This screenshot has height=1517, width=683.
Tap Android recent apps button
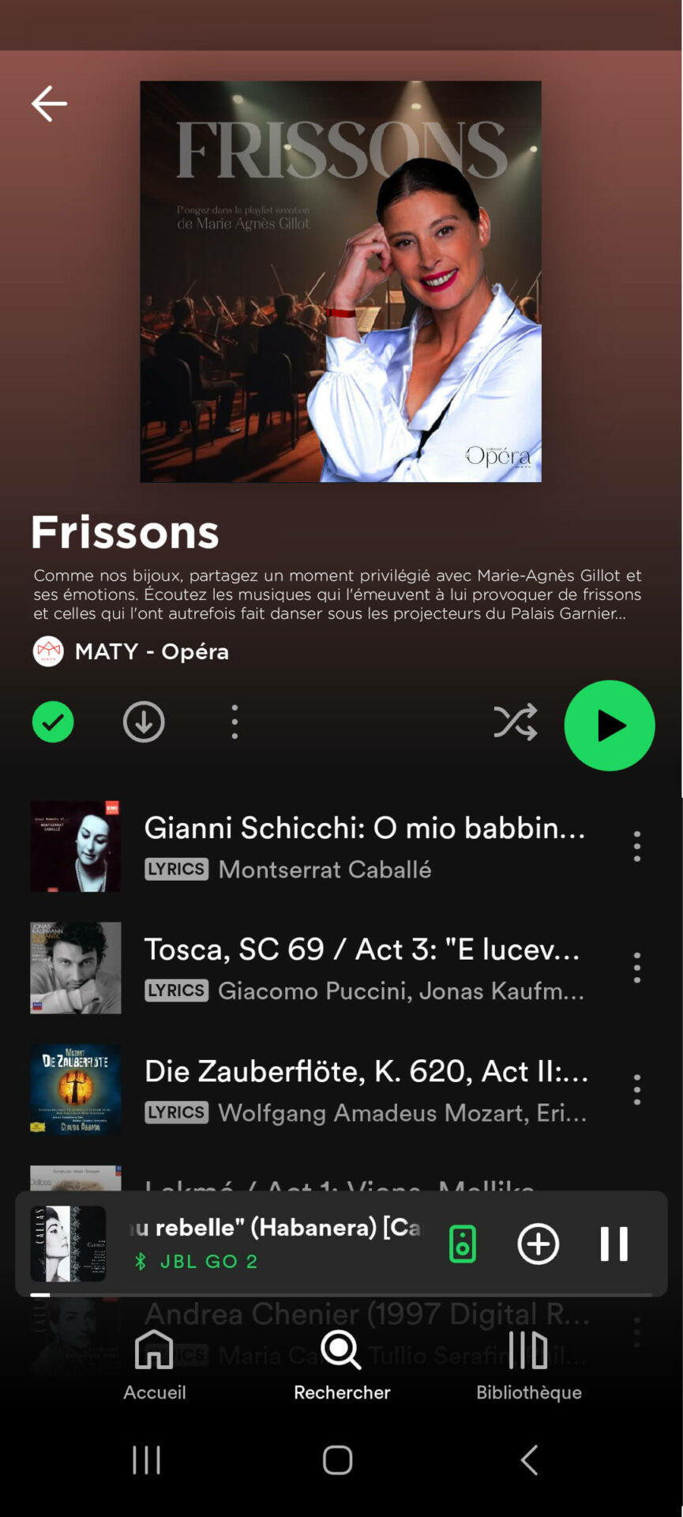(x=147, y=1459)
